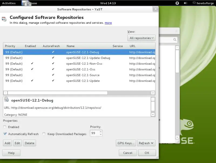Open the clock showing Wed 14:13
Image resolution: width=216 pixels, height=163 pixels.
[x=108, y=3]
